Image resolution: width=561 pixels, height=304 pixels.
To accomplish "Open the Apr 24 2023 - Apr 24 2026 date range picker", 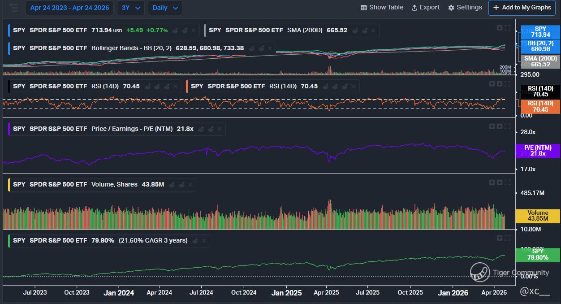I will pos(69,8).
